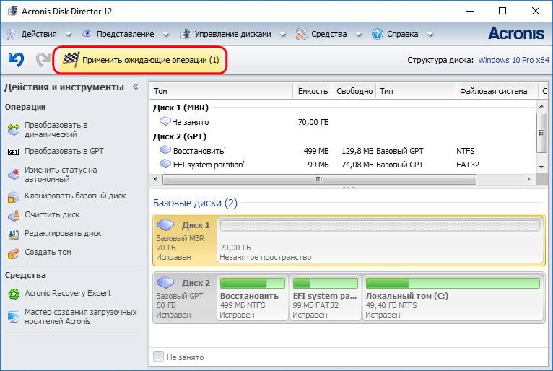Image resolution: width=553 pixels, height=371 pixels.
Task: Click the Acronis Recovery Expert icon
Action: 14,294
